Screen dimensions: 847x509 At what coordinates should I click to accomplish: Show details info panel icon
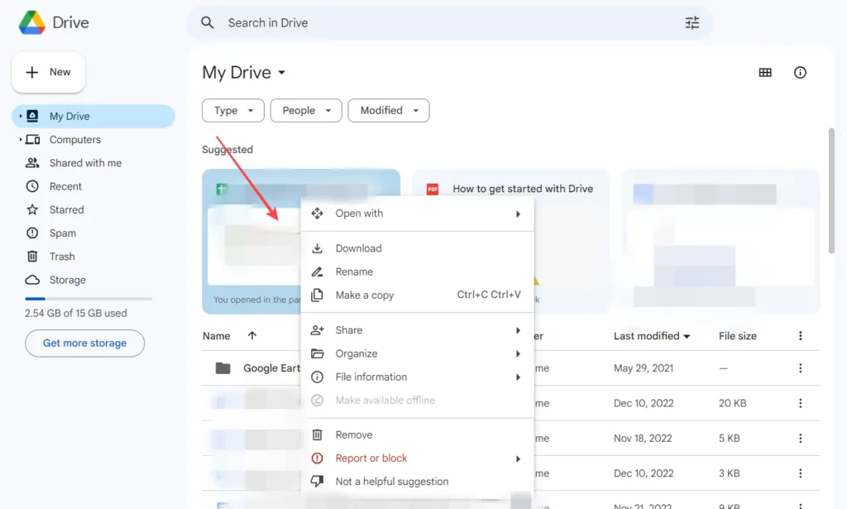(x=800, y=72)
